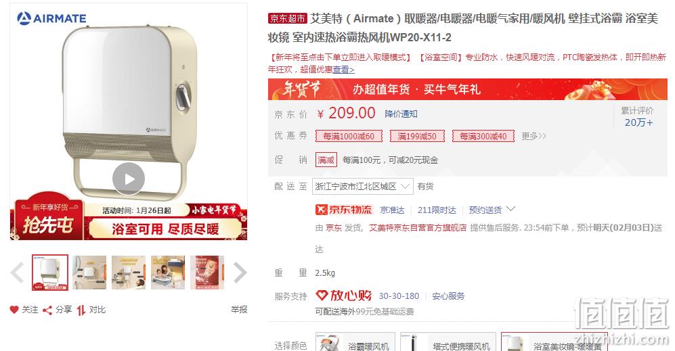Image resolution: width=675 pixels, height=351 pixels.
Task: Select the 浴室美妆镜 option
Action: click(x=554, y=342)
